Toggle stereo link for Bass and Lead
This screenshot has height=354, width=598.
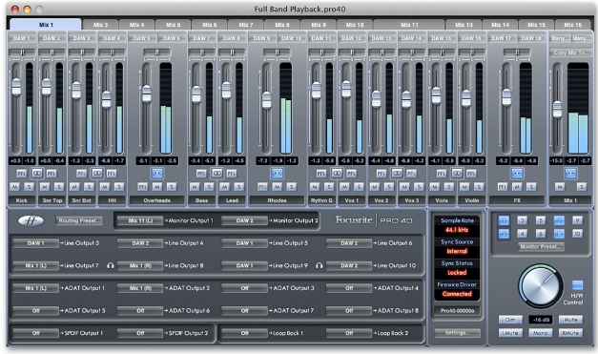pos(217,174)
